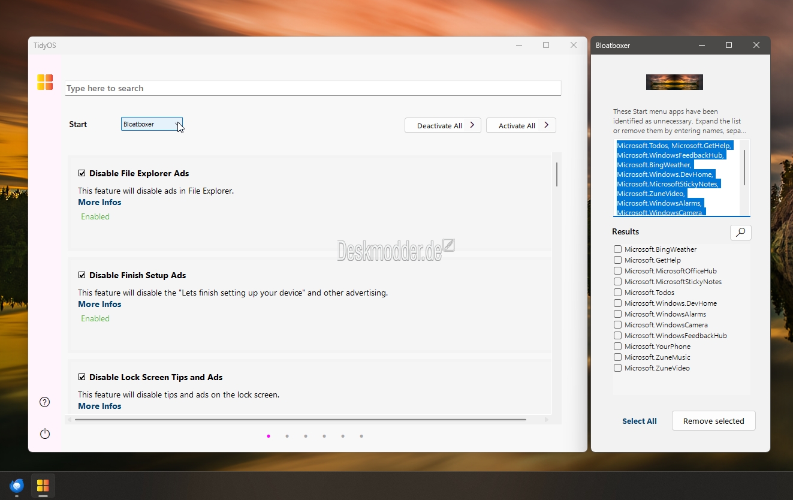Image resolution: width=793 pixels, height=500 pixels.
Task: Minimize the TidyOS window
Action: coord(518,45)
